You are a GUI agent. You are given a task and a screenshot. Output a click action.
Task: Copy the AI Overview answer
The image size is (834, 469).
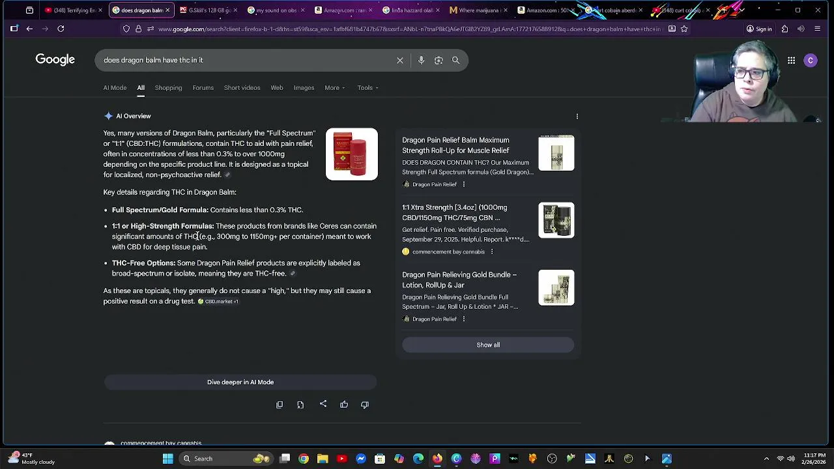(x=280, y=405)
